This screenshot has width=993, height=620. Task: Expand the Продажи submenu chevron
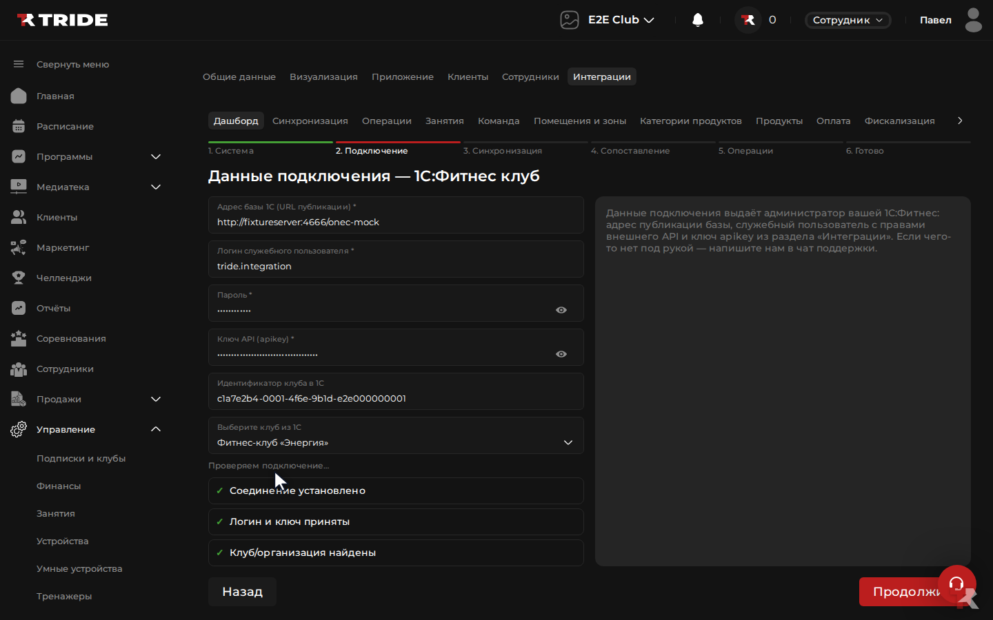(x=156, y=399)
